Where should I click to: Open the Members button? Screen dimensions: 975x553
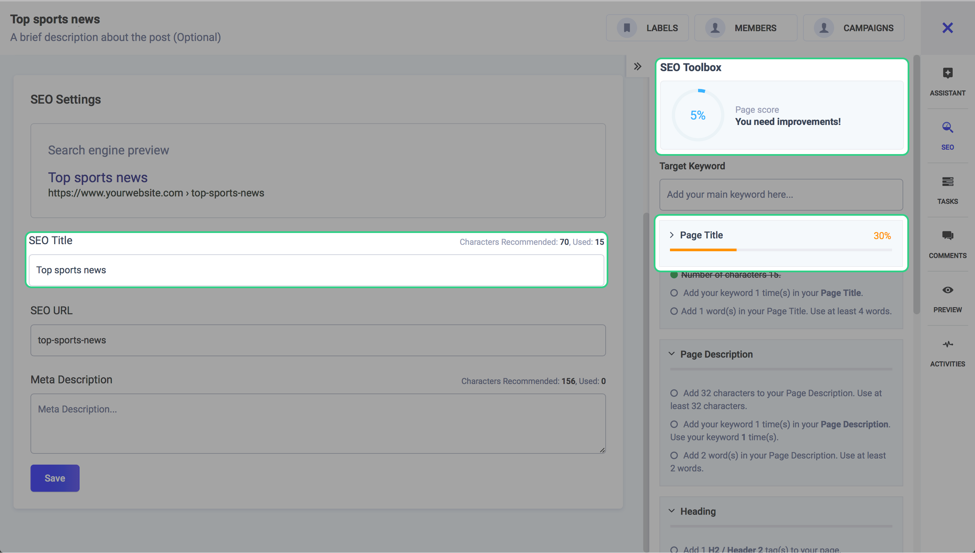(x=746, y=28)
